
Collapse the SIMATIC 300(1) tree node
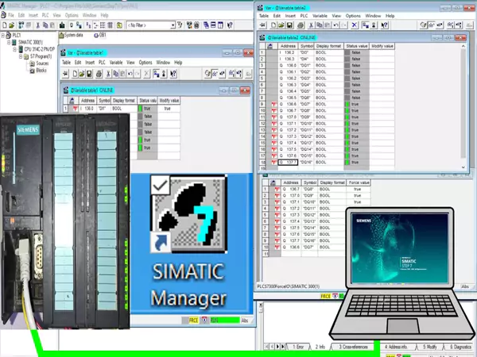tap(9, 43)
